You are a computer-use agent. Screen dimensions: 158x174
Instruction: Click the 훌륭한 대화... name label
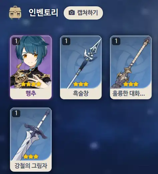point(129,93)
